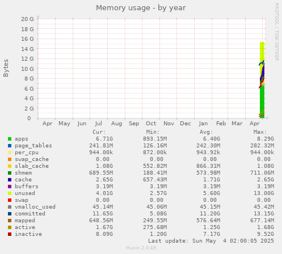Click the 'Min:' column header
This screenshot has height=254, width=282.
click(x=153, y=132)
